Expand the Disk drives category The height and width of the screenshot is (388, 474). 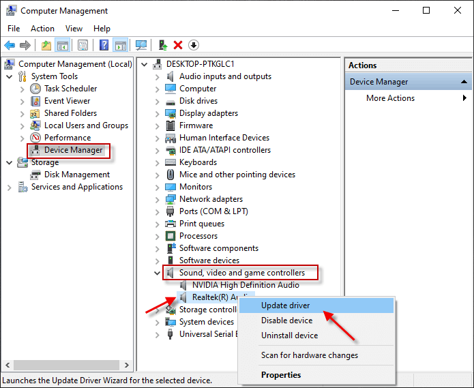tap(157, 102)
